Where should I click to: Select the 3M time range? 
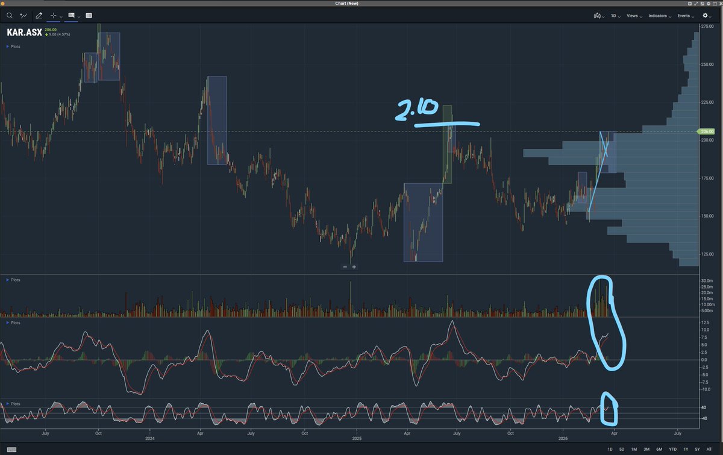[x=646, y=450]
